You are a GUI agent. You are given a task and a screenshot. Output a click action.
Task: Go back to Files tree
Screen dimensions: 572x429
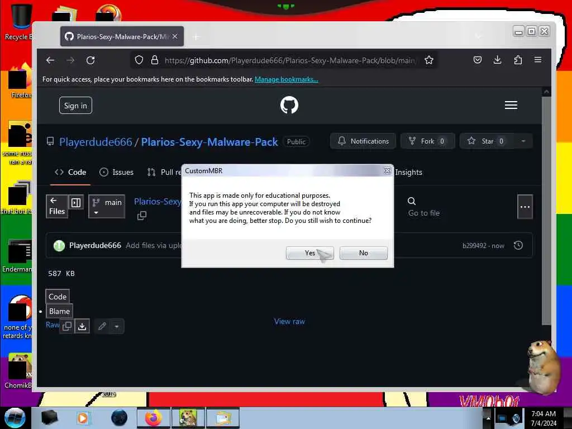pyautogui.click(x=57, y=207)
